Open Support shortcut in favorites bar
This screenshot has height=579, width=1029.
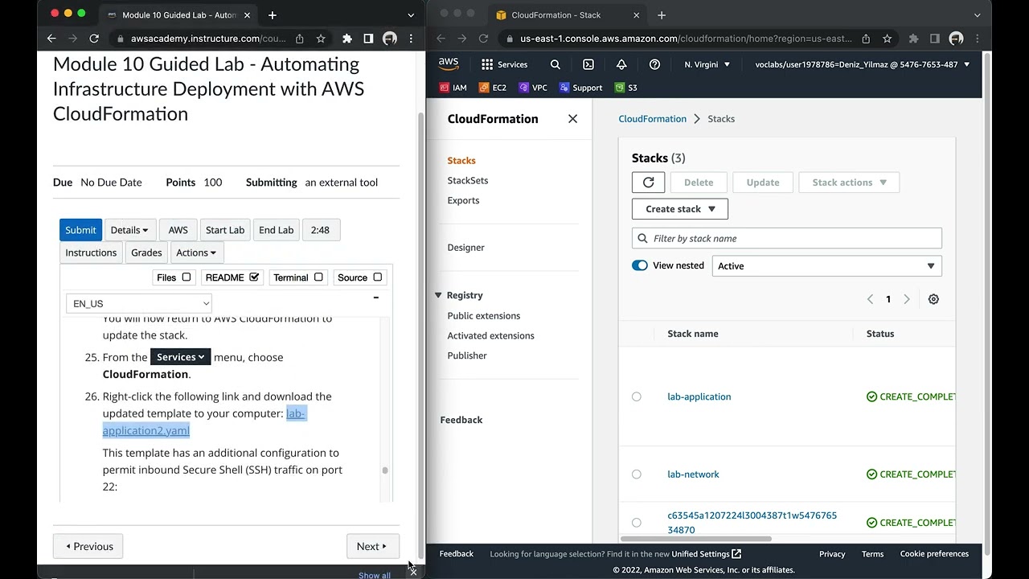580,88
